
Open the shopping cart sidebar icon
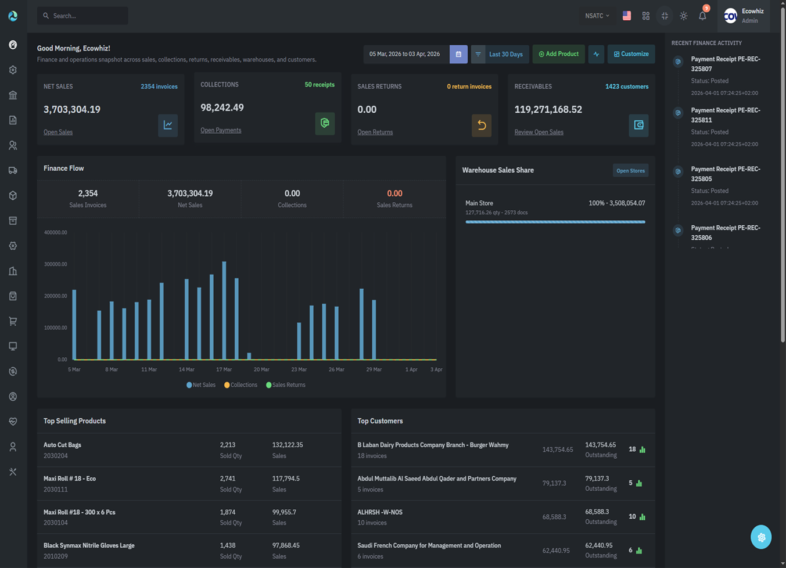tap(13, 321)
